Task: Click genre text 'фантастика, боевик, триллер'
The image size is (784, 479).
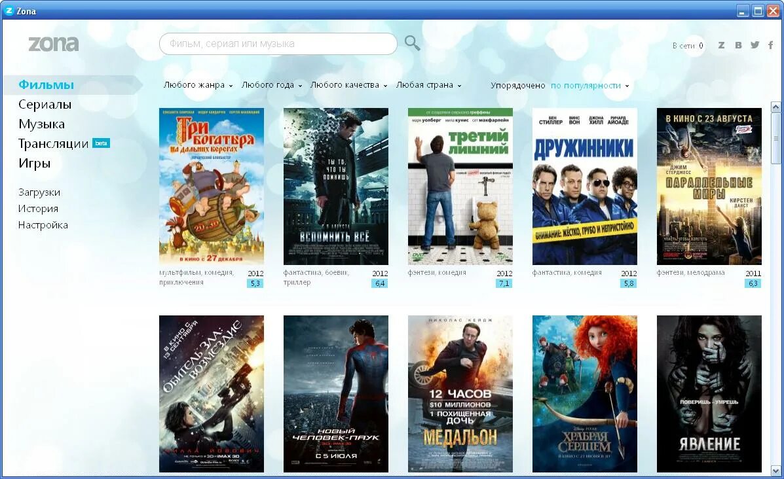Action: [316, 277]
